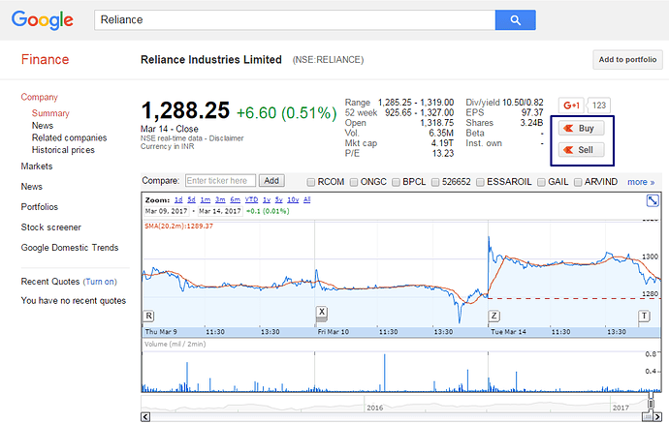Viewport: 669px width, 423px height.
Task: Click the EPS value 97.37
Action: [532, 113]
